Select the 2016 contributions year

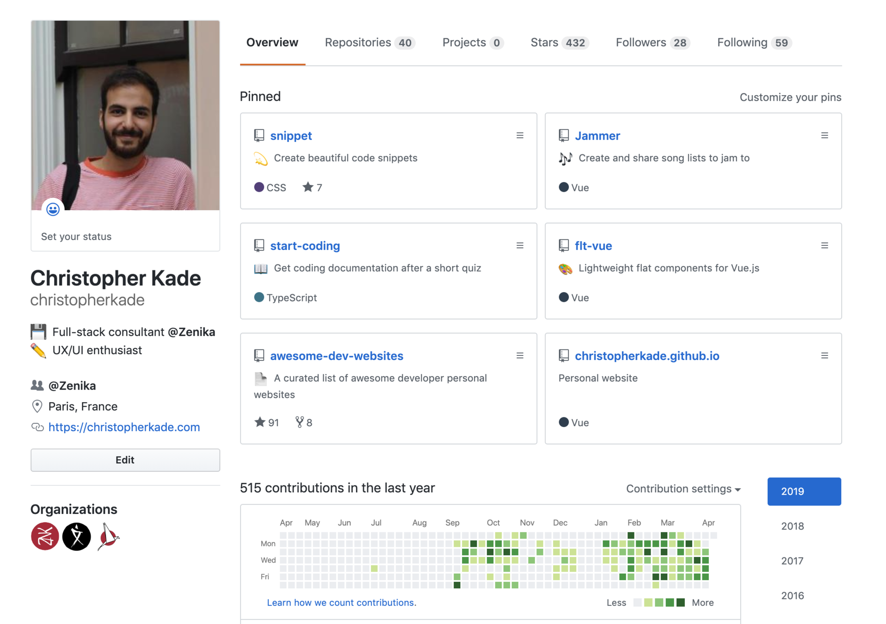coord(792,595)
